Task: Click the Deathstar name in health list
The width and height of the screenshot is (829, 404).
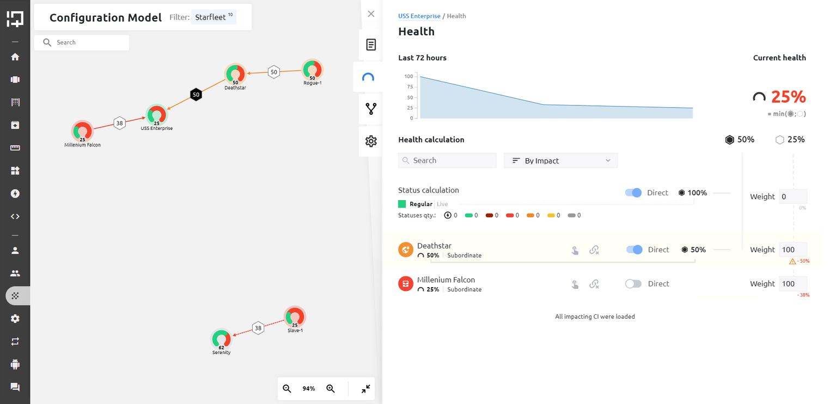Action: [x=434, y=246]
